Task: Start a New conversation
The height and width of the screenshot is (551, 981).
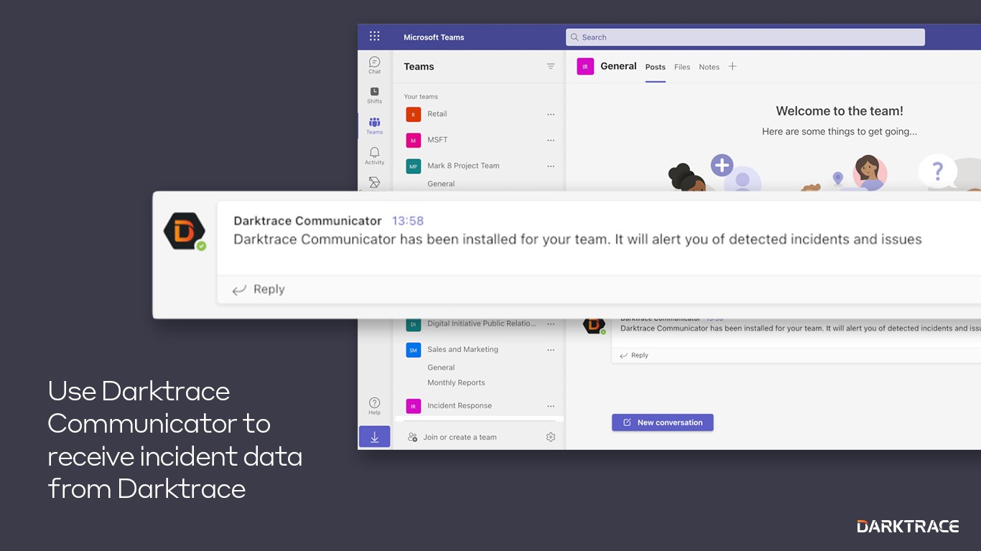Action: [662, 423]
